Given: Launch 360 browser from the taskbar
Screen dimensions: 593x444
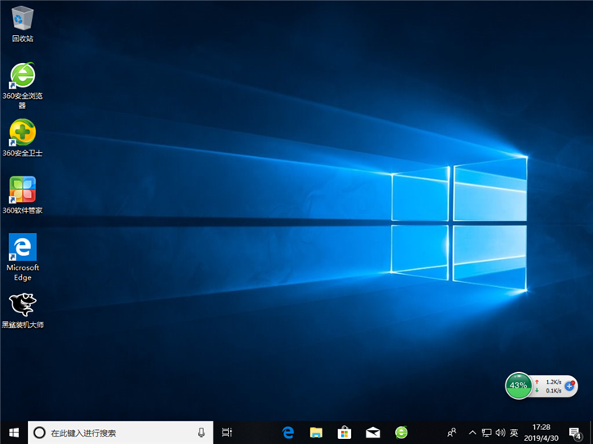Looking at the screenshot, I should [401, 433].
